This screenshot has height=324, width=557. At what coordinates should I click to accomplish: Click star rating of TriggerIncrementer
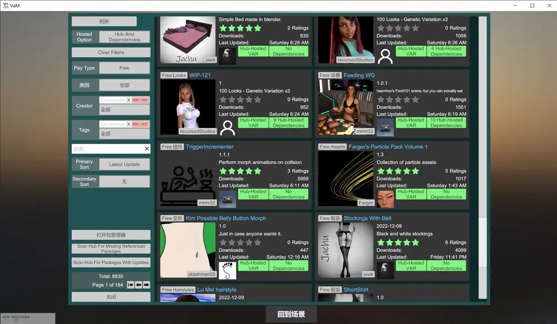pyautogui.click(x=240, y=171)
